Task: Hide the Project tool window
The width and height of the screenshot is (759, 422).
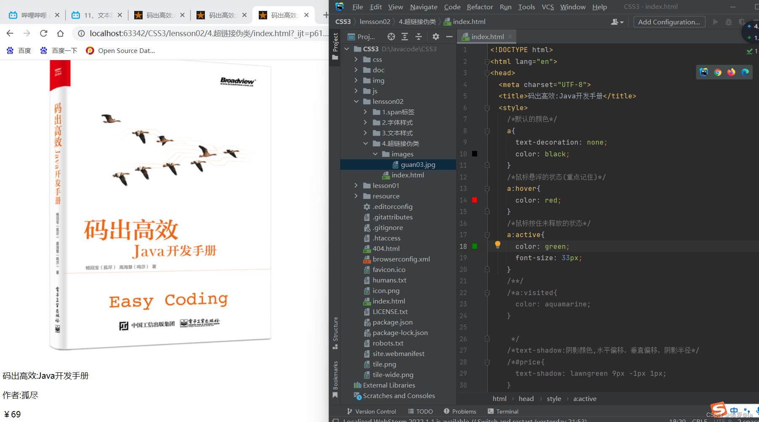Action: [x=449, y=37]
